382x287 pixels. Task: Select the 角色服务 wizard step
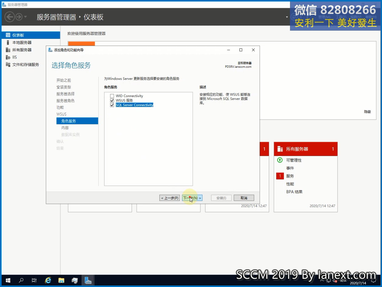click(77, 121)
